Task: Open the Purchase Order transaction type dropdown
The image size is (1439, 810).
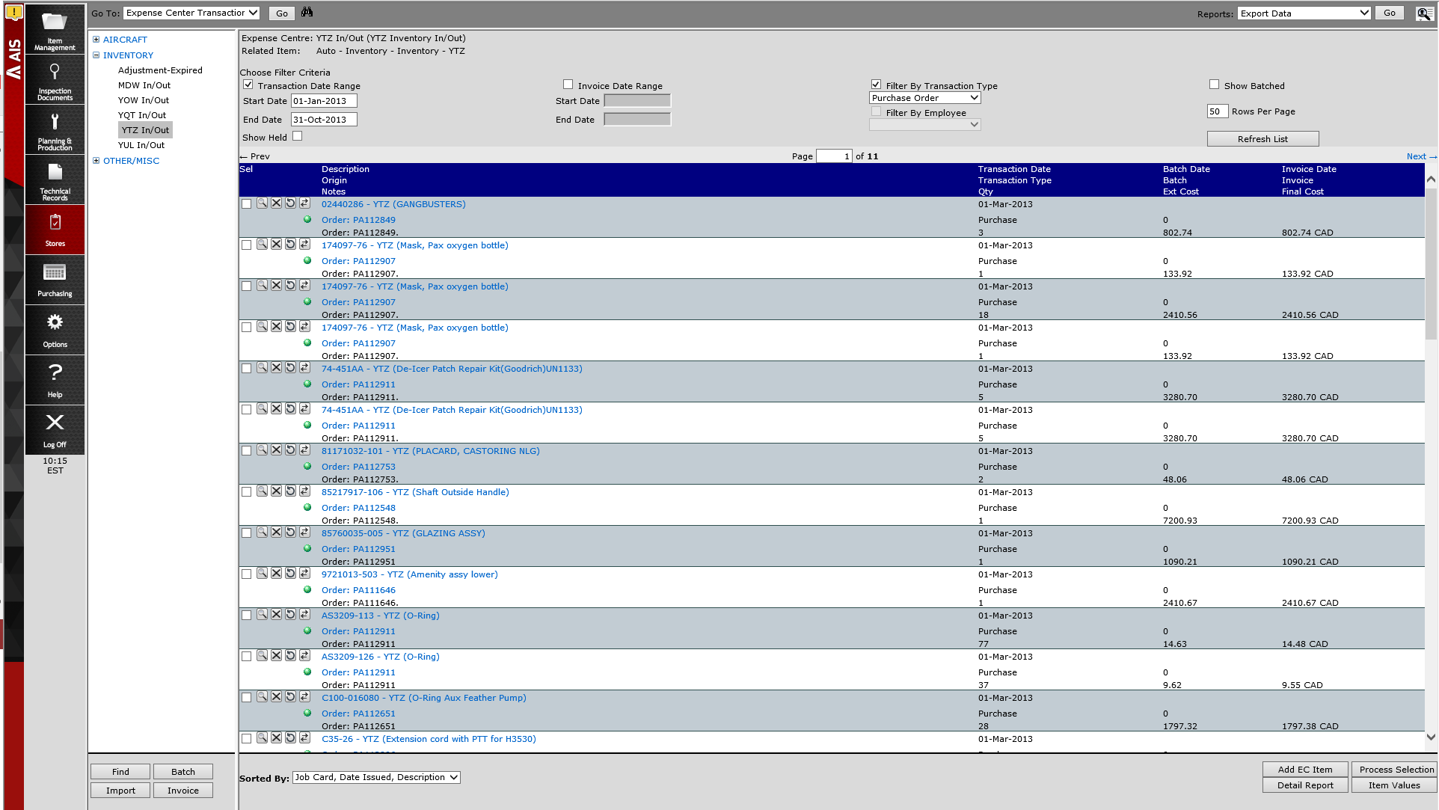Action: [924, 98]
